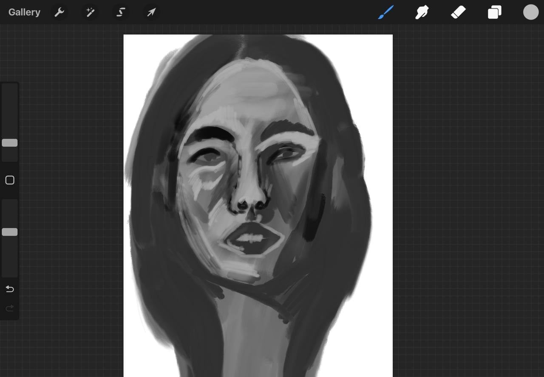Open the Actions wrench menu
The width and height of the screenshot is (544, 377).
click(x=59, y=12)
